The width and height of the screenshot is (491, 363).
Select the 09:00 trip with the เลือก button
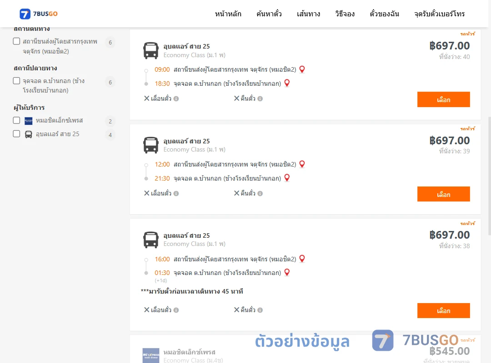(443, 99)
